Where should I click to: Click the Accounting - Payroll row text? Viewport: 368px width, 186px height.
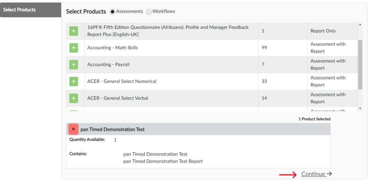pos(108,65)
